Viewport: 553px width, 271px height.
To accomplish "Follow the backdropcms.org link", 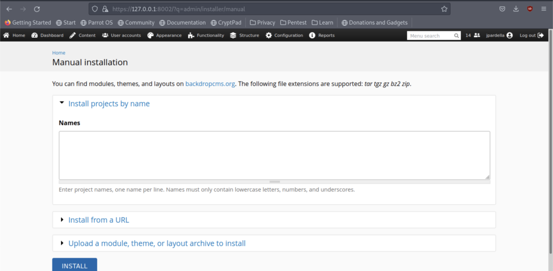I will click(x=210, y=84).
